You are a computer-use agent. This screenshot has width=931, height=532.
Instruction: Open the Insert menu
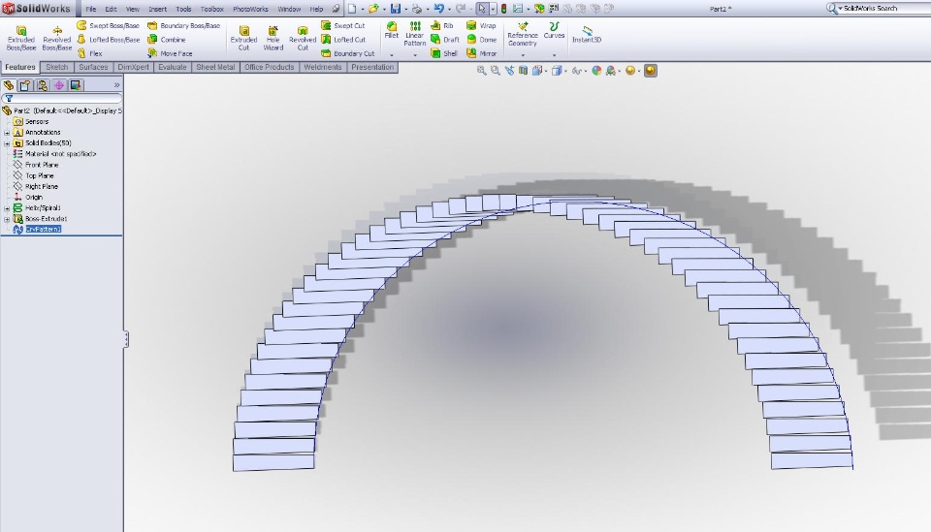point(157,9)
